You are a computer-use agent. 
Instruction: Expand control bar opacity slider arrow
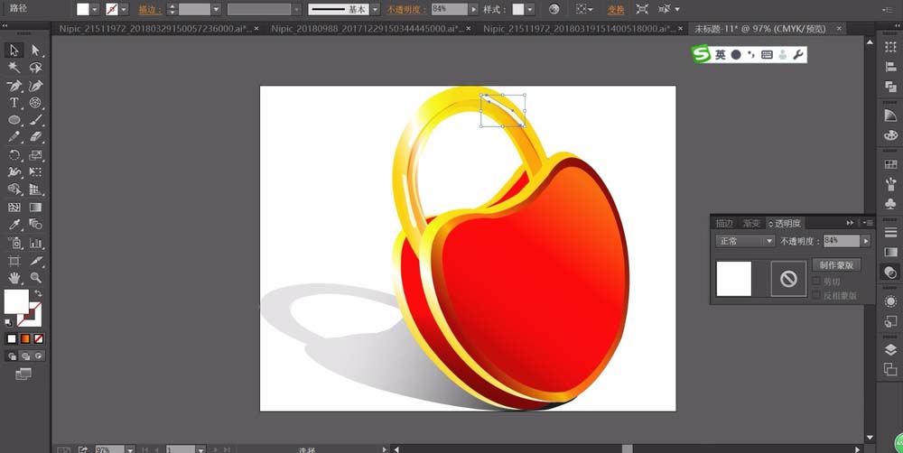(474, 10)
